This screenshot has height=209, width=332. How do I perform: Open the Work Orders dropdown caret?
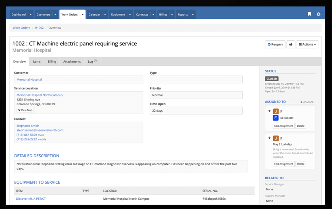click(x=82, y=14)
